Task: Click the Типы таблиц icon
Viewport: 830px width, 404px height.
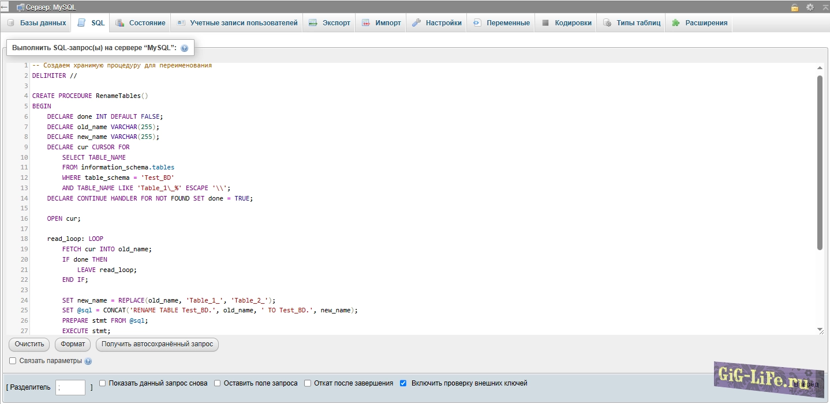Action: (607, 23)
